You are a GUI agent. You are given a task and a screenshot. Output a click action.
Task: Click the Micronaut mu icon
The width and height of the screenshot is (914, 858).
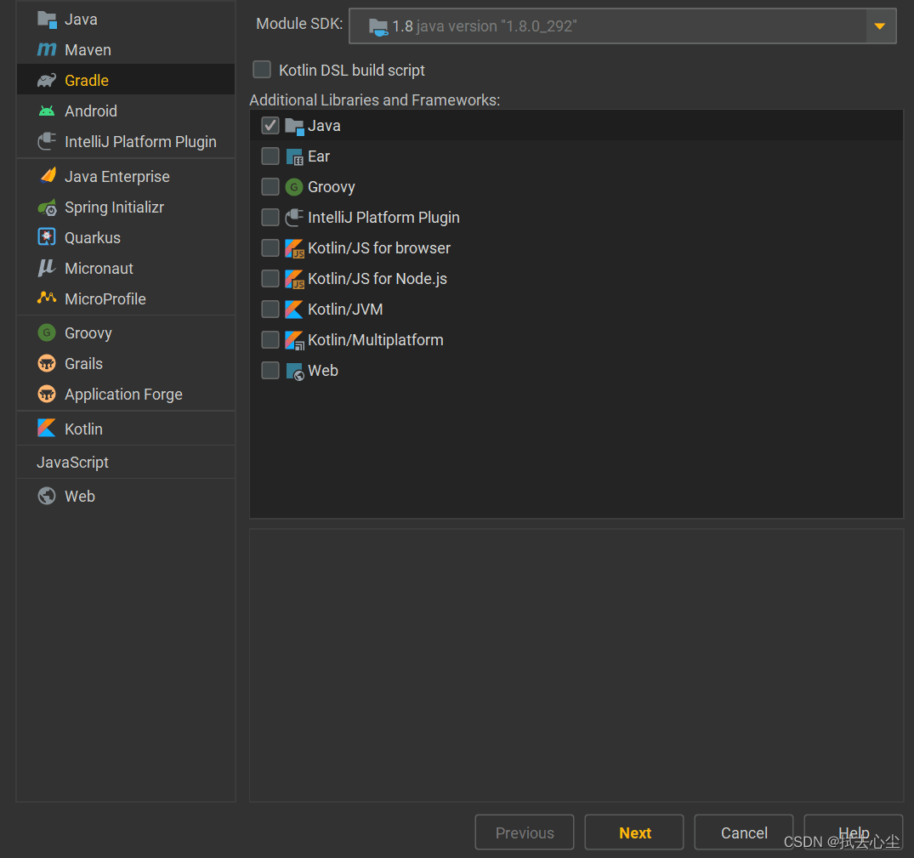click(47, 268)
